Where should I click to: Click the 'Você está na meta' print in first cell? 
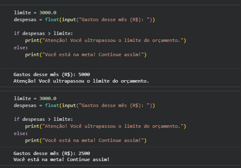point(86,55)
